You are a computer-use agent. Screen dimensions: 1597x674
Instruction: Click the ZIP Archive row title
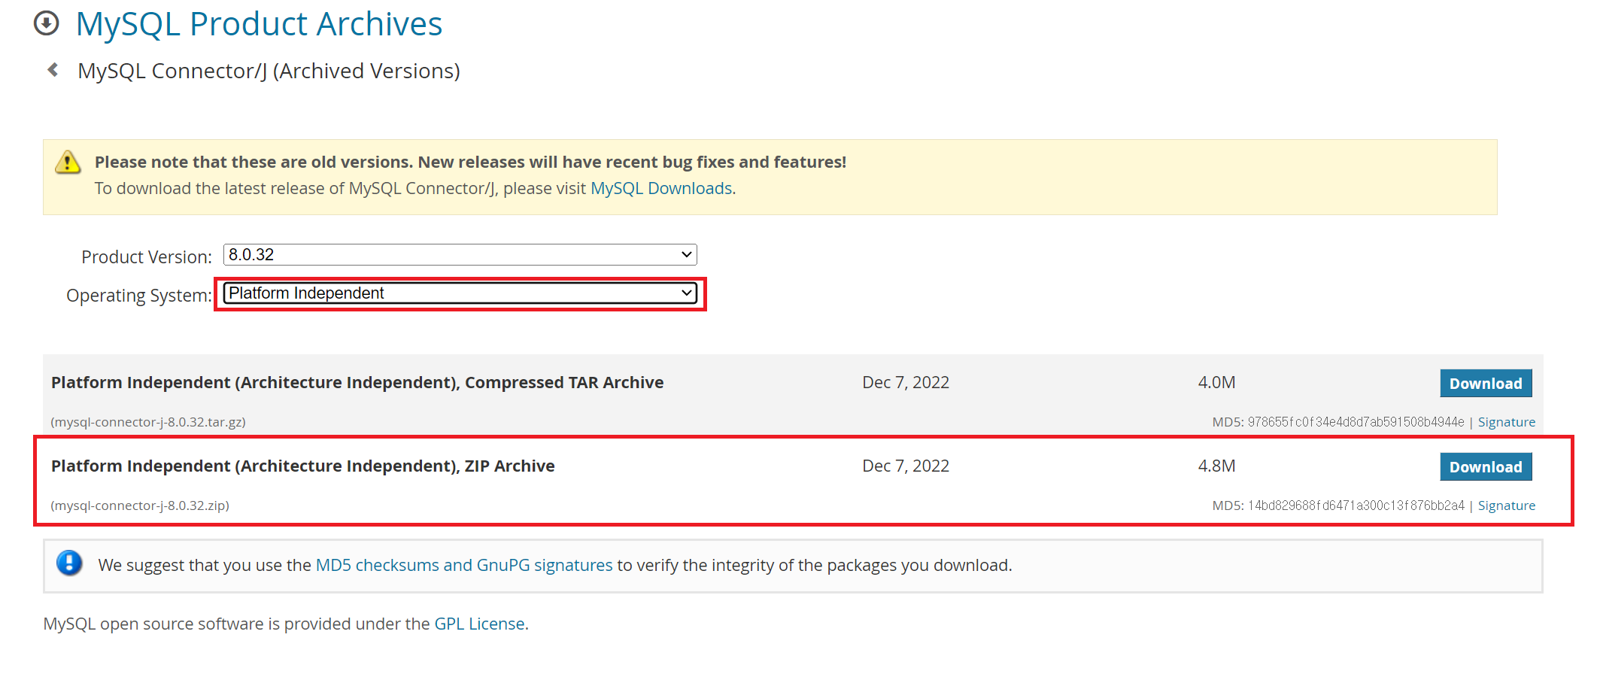pos(303,466)
